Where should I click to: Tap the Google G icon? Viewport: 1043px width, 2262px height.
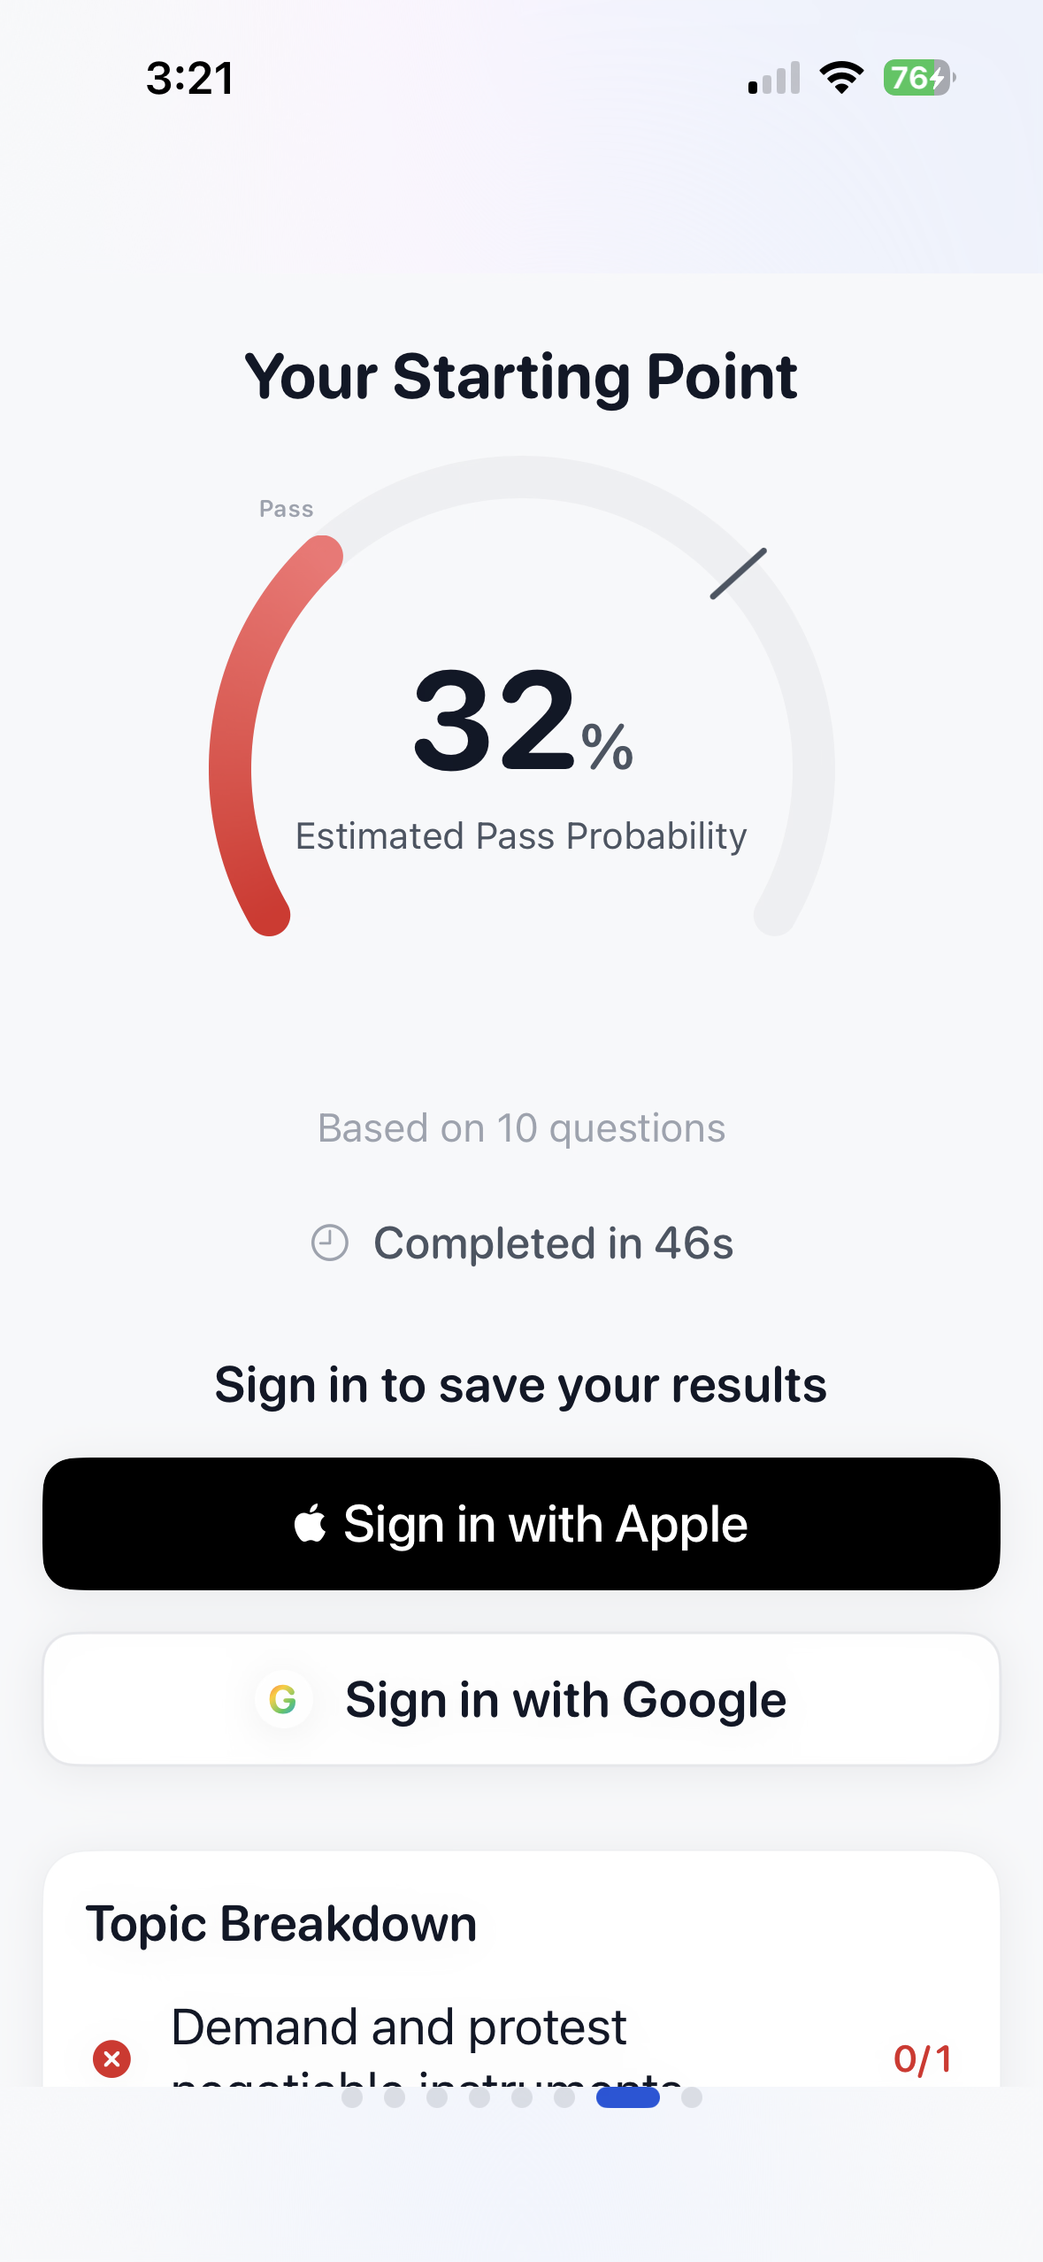pyautogui.click(x=283, y=1697)
